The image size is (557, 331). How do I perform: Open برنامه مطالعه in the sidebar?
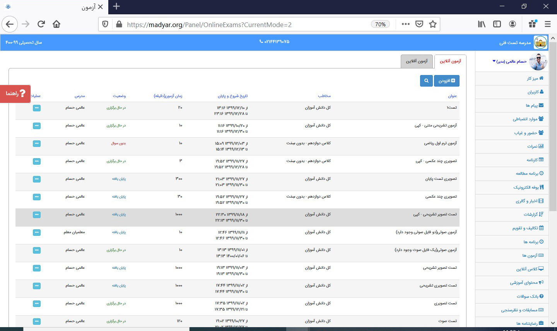tap(530, 174)
